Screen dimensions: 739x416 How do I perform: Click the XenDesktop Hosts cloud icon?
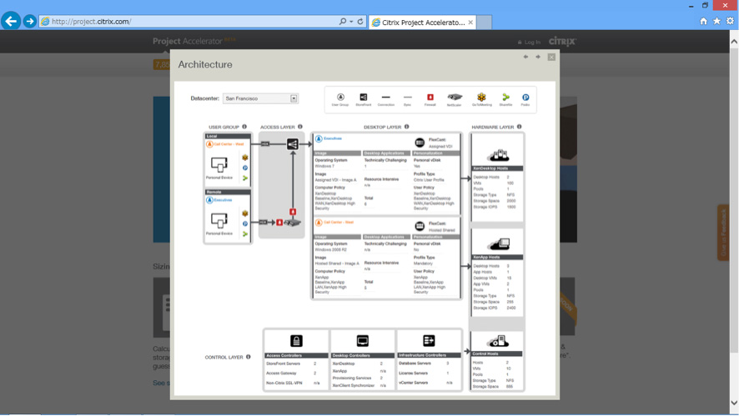[x=498, y=154]
